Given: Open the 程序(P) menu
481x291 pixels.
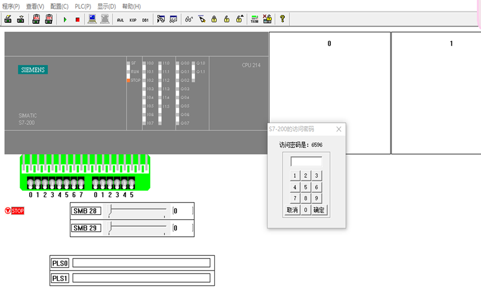Looking at the screenshot, I should 11,7.
